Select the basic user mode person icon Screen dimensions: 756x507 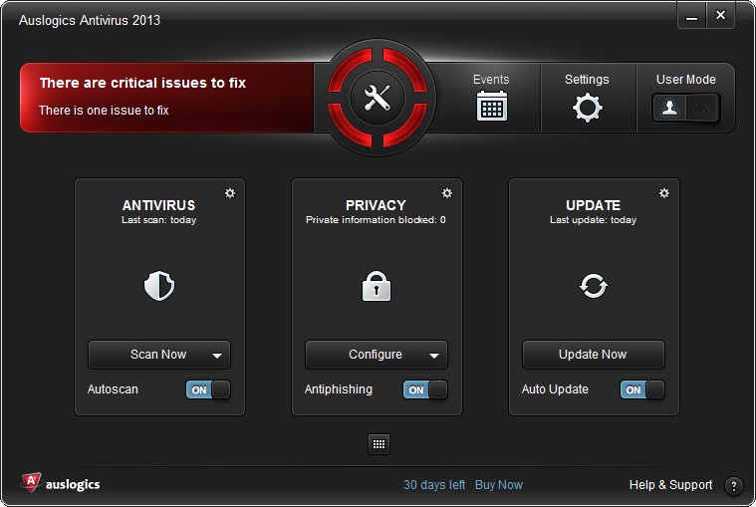(x=669, y=108)
